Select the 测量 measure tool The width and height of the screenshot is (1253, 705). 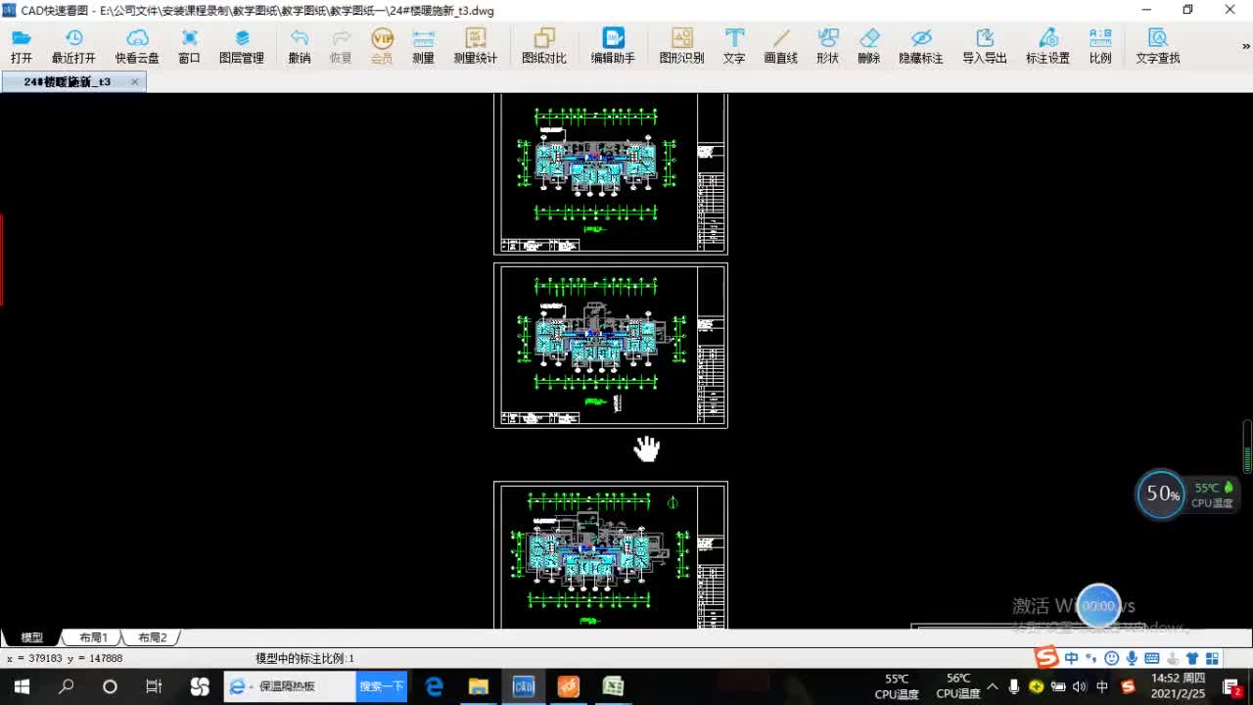423,46
